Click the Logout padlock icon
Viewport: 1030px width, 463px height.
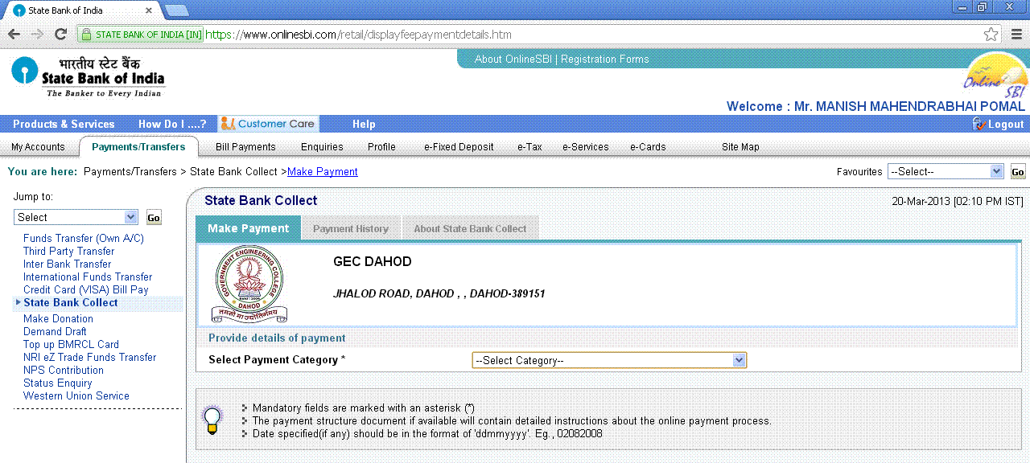[978, 124]
